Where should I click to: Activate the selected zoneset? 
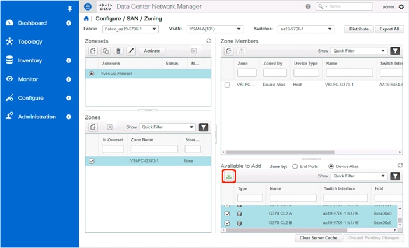[x=152, y=51]
